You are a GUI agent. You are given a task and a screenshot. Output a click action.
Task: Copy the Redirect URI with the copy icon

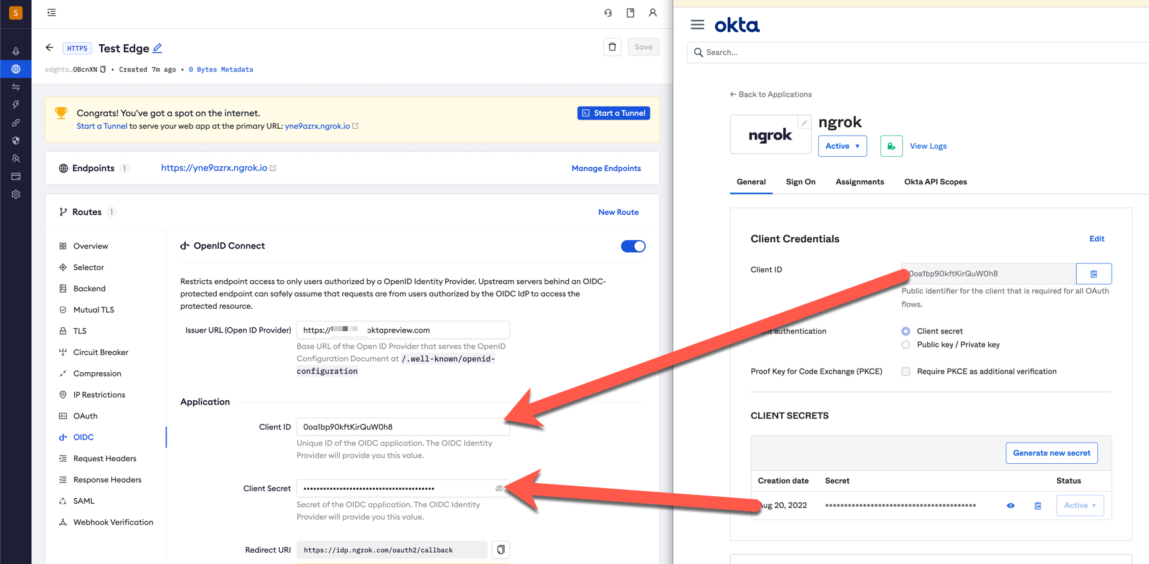[x=500, y=549]
